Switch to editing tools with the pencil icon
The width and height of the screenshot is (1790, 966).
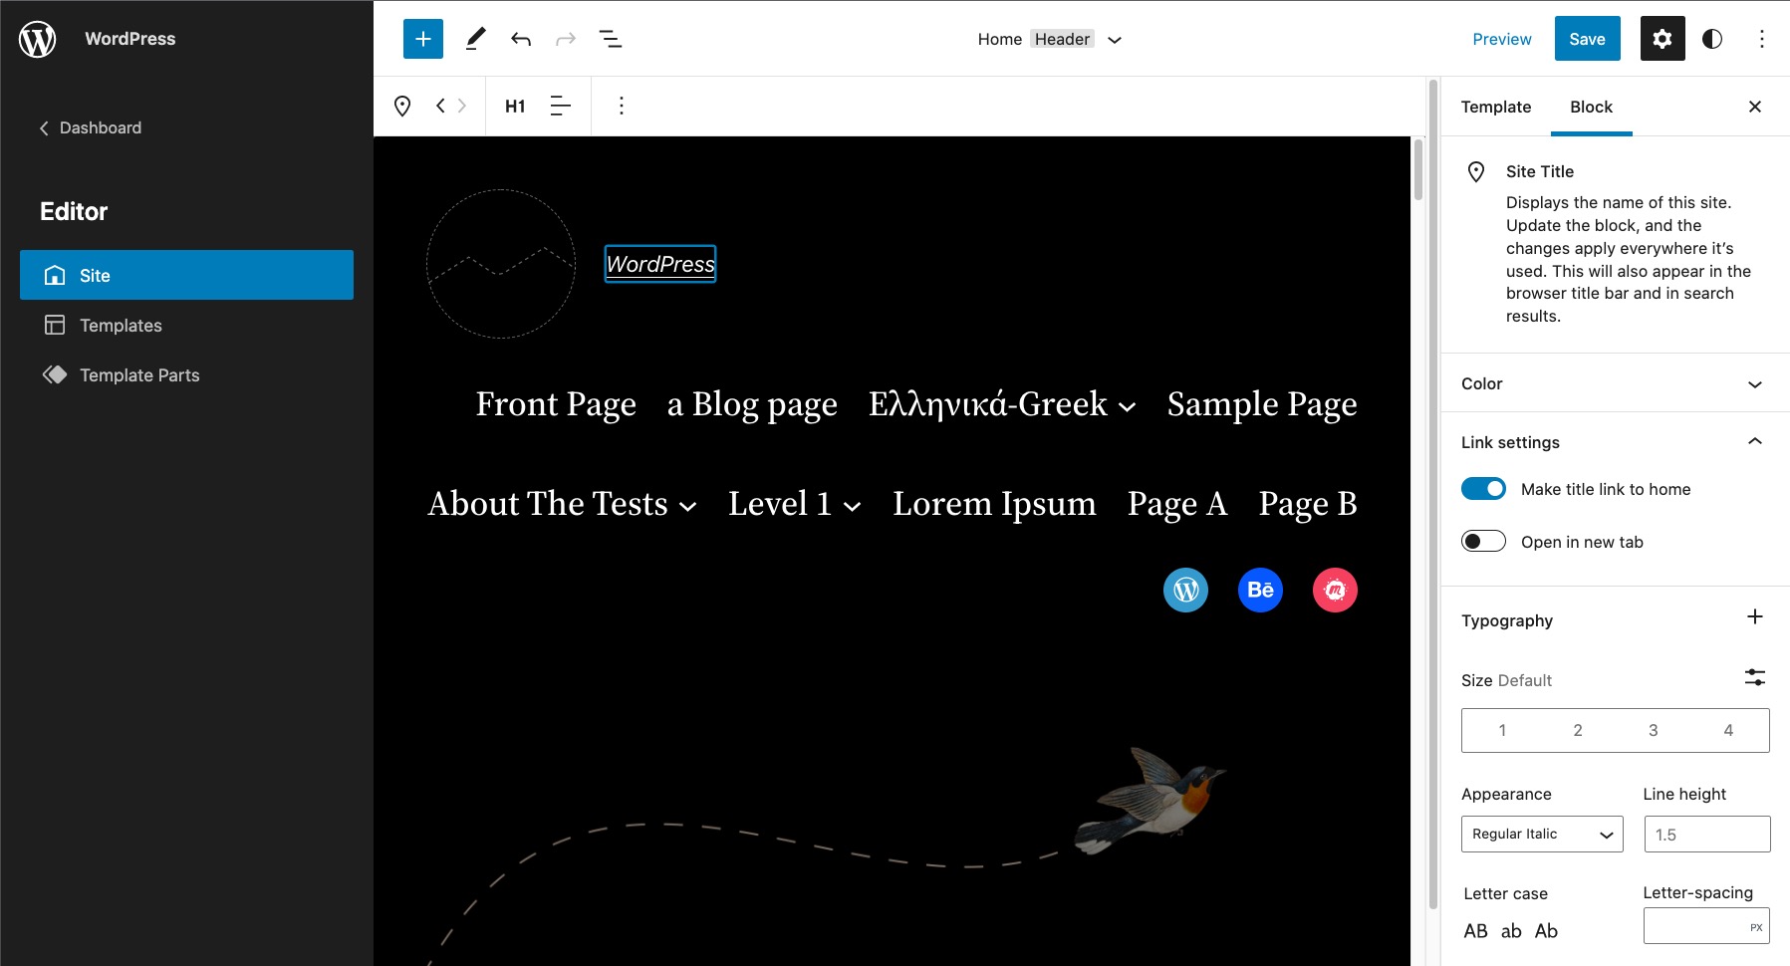click(x=474, y=38)
